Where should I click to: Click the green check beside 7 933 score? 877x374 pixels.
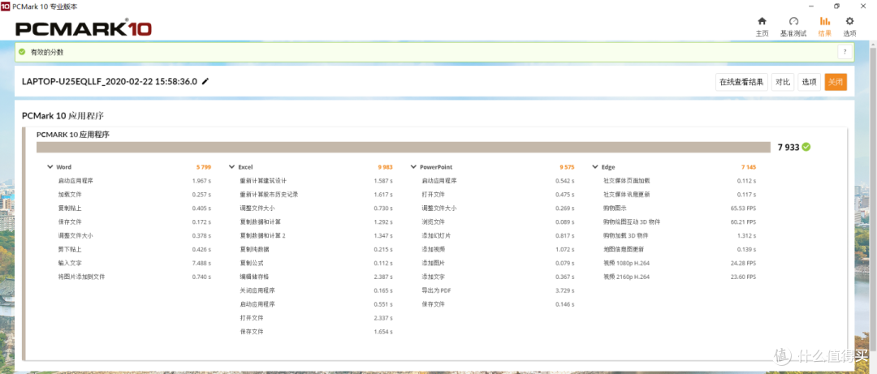[806, 147]
